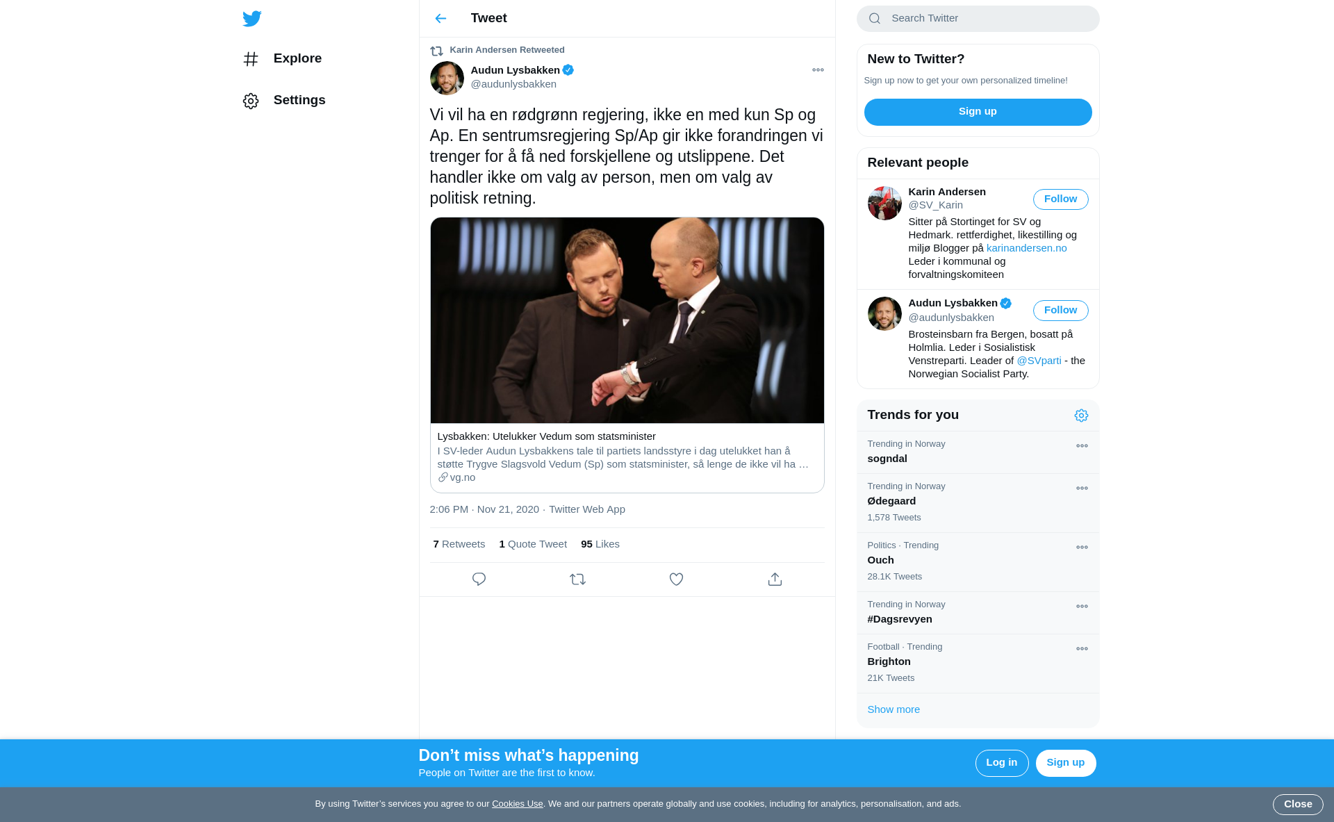This screenshot has width=1334, height=822.
Task: Share the tweet with the share icon
Action: [775, 579]
